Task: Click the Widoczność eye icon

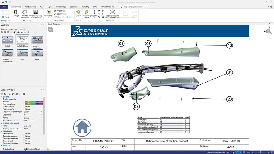Action: pos(49,12)
